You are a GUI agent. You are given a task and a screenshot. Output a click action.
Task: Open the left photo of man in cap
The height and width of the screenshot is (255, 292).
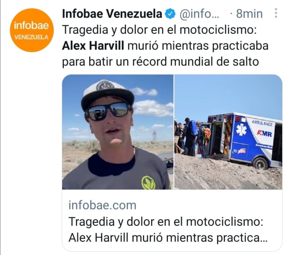pyautogui.click(x=118, y=132)
